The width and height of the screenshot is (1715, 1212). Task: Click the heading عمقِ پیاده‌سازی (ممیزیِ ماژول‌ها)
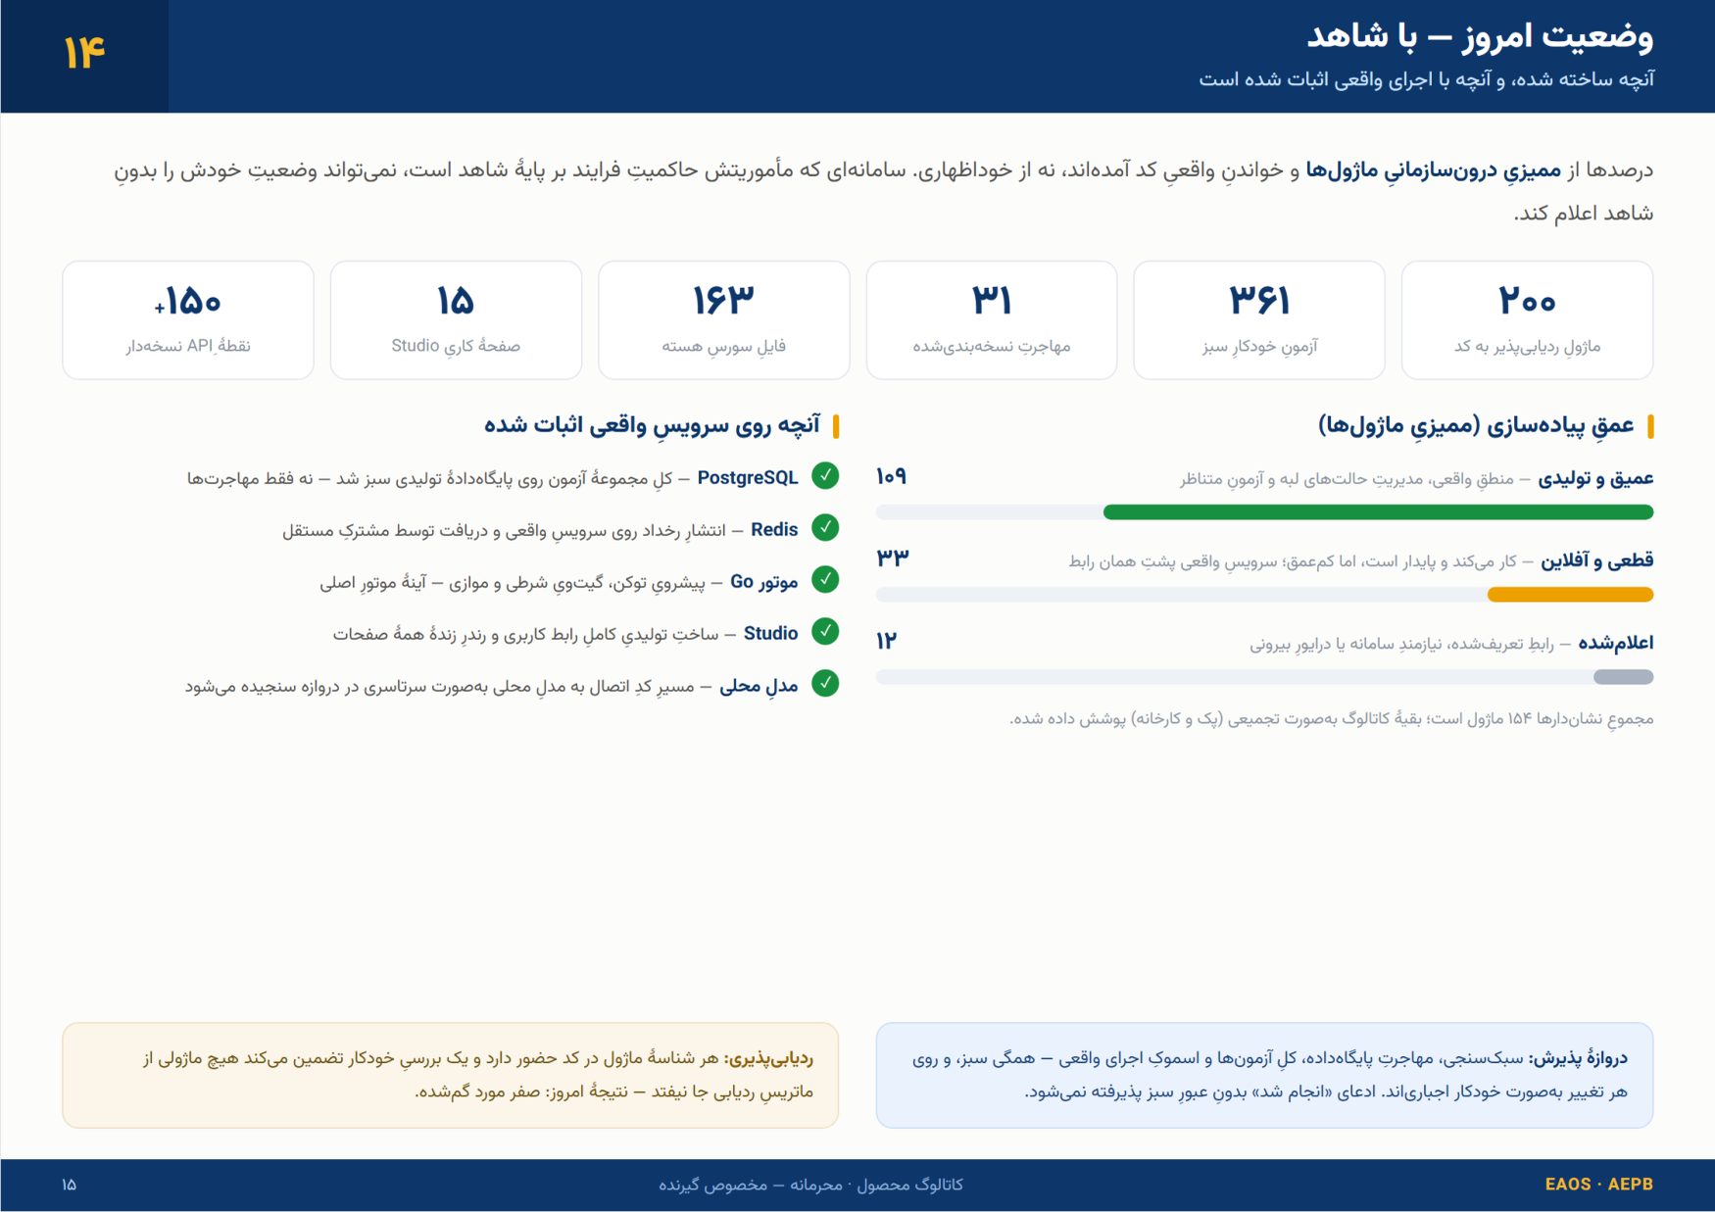point(1476,425)
